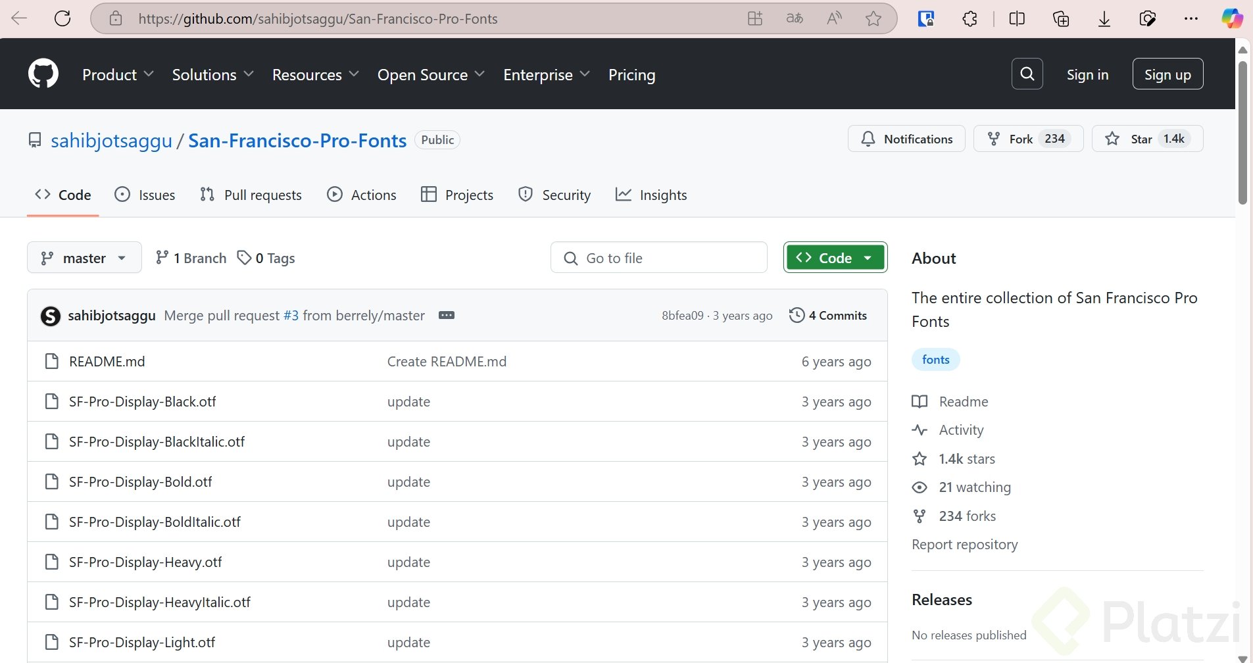Switch to the Issues tab

145,195
